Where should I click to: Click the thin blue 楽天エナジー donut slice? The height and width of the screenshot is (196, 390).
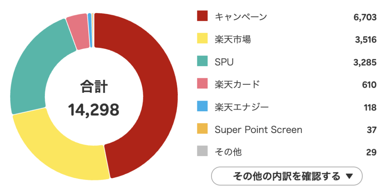click(x=90, y=30)
